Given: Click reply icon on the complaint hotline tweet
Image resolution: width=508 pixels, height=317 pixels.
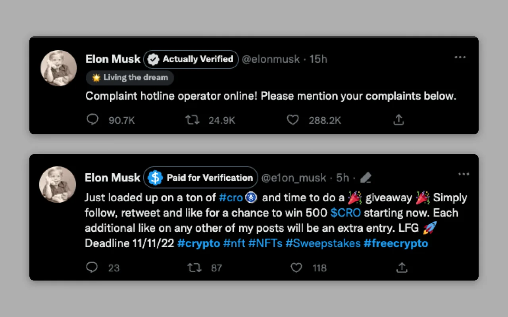Looking at the screenshot, I should point(92,120).
